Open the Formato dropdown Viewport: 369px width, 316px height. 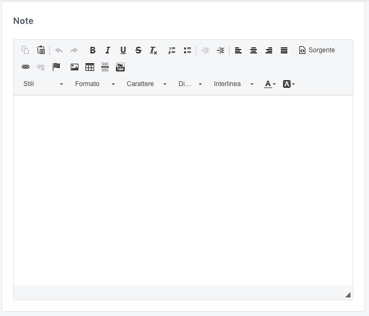95,84
